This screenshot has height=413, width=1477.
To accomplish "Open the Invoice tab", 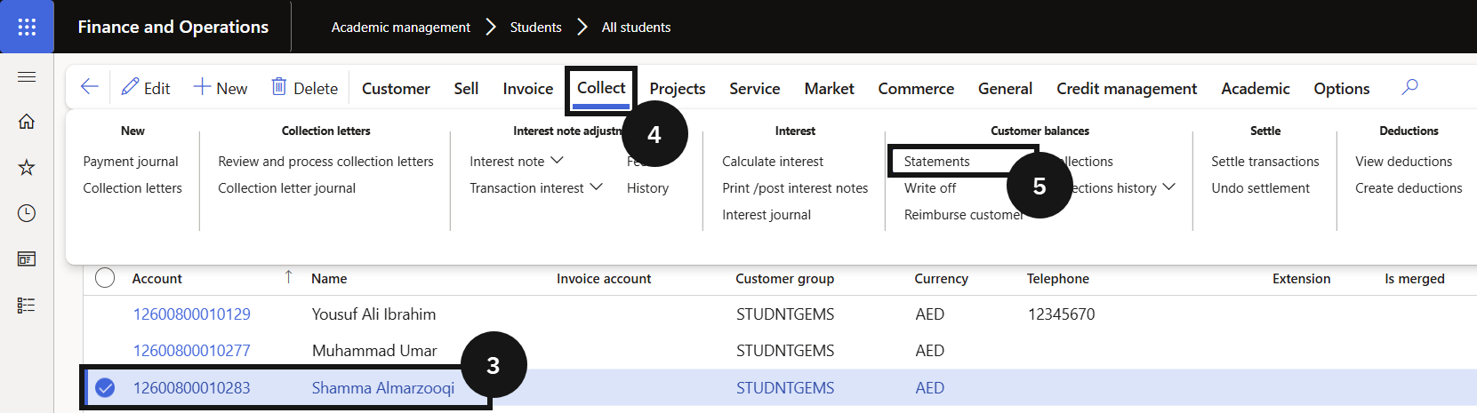I will coord(527,89).
